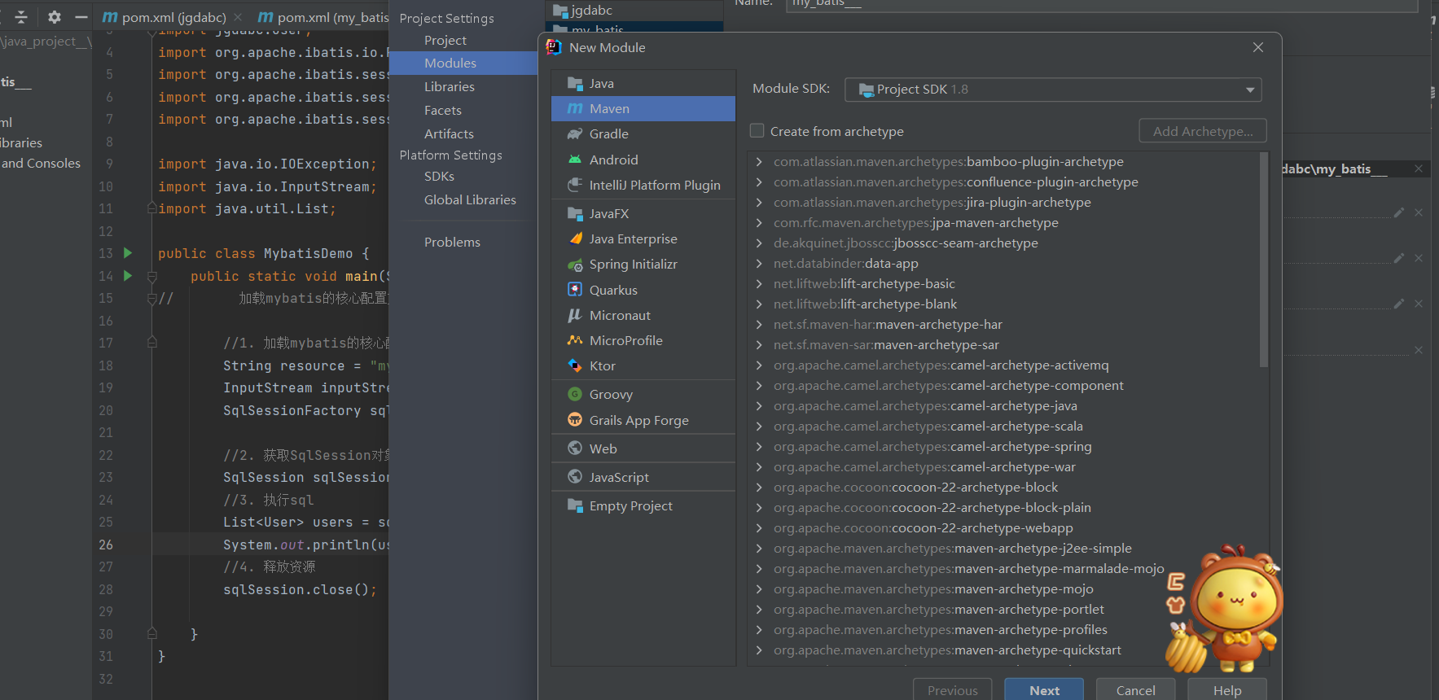Run MybatisDemo class from gutter icon
This screenshot has width=1439, height=700.
(127, 253)
